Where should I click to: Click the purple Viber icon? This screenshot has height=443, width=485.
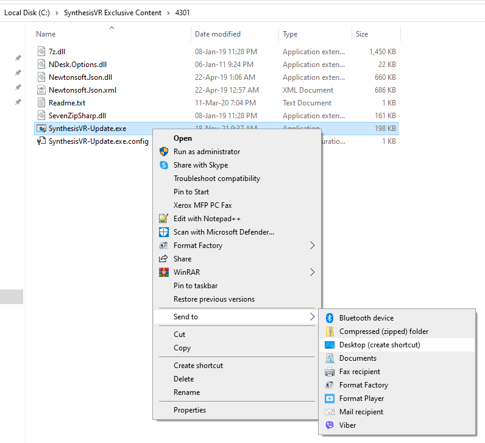pyautogui.click(x=330, y=425)
